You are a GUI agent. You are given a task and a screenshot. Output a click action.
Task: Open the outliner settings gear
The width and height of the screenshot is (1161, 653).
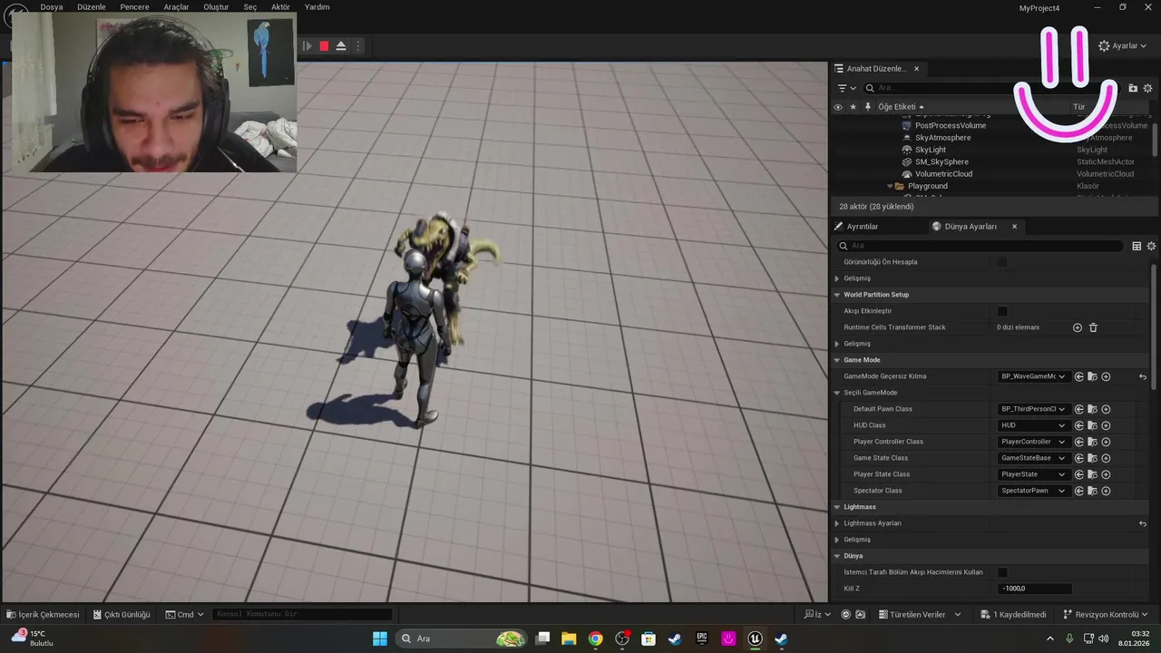(x=1147, y=88)
